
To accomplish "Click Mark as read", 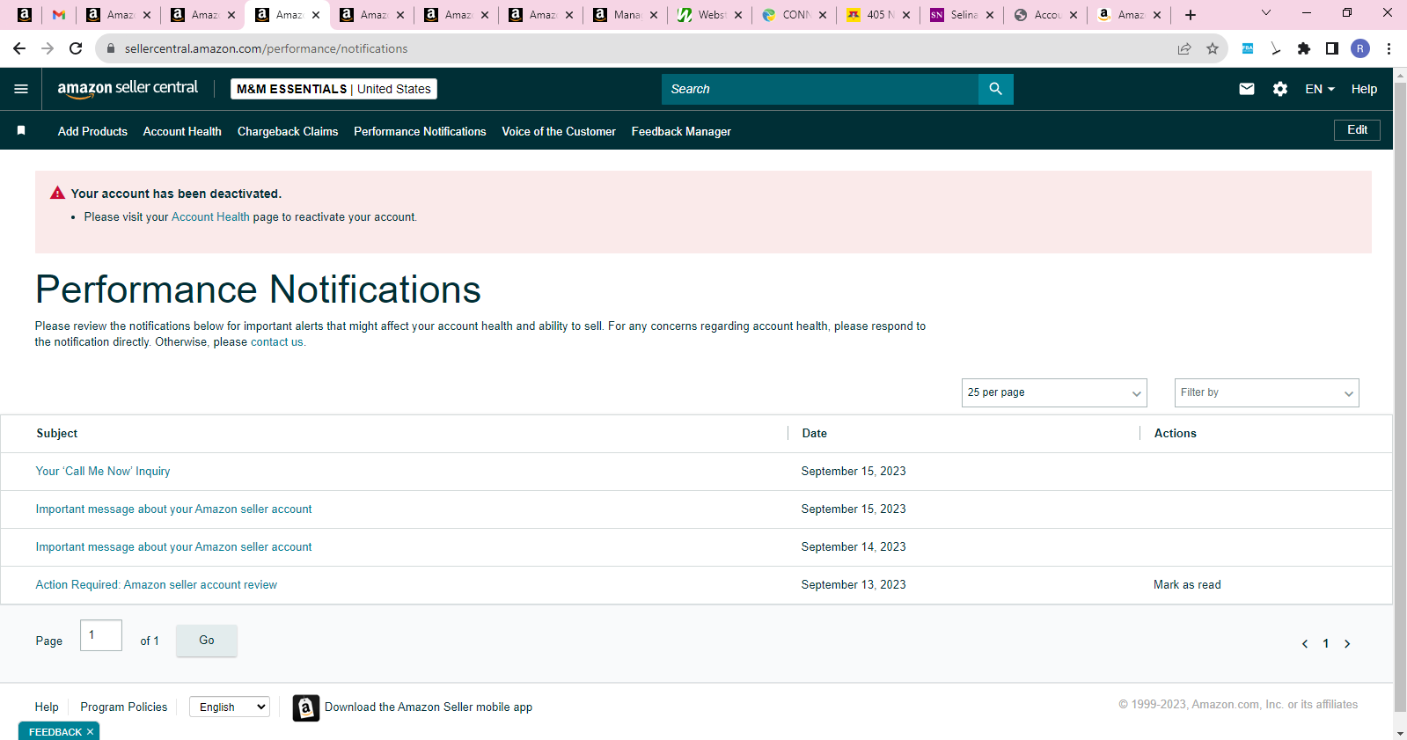I will 1187,585.
